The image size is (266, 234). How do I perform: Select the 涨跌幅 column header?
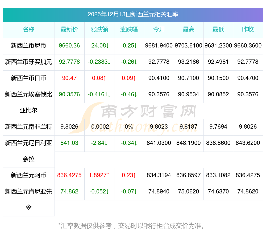tap(129, 30)
